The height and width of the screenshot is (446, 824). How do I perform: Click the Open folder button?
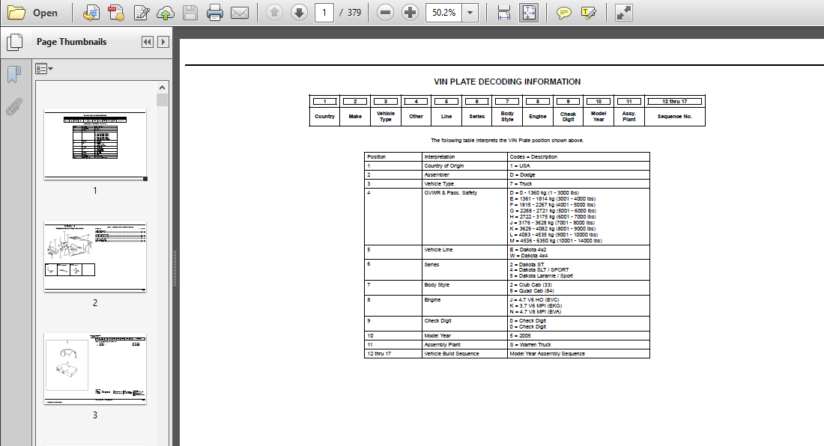tap(32, 13)
